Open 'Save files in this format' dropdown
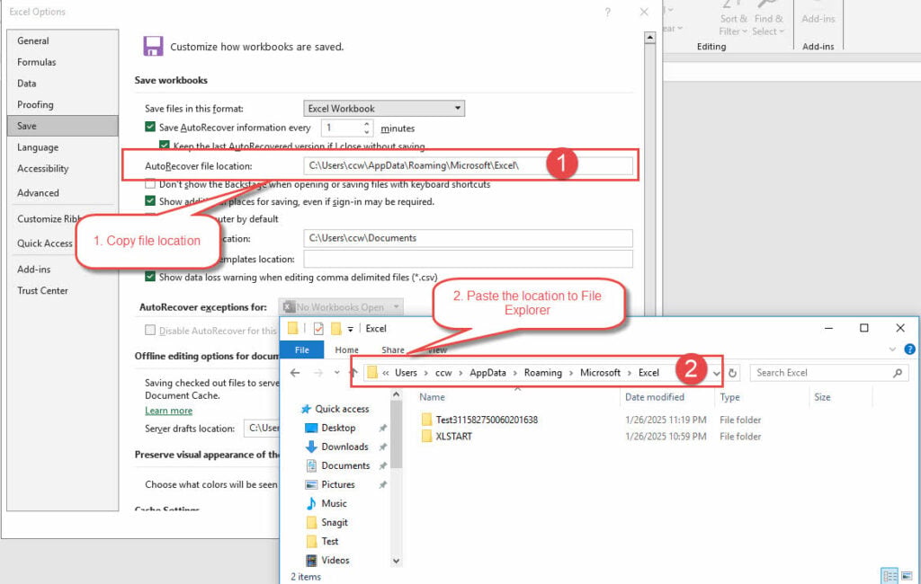Viewport: 921px width, 584px height. tap(384, 109)
